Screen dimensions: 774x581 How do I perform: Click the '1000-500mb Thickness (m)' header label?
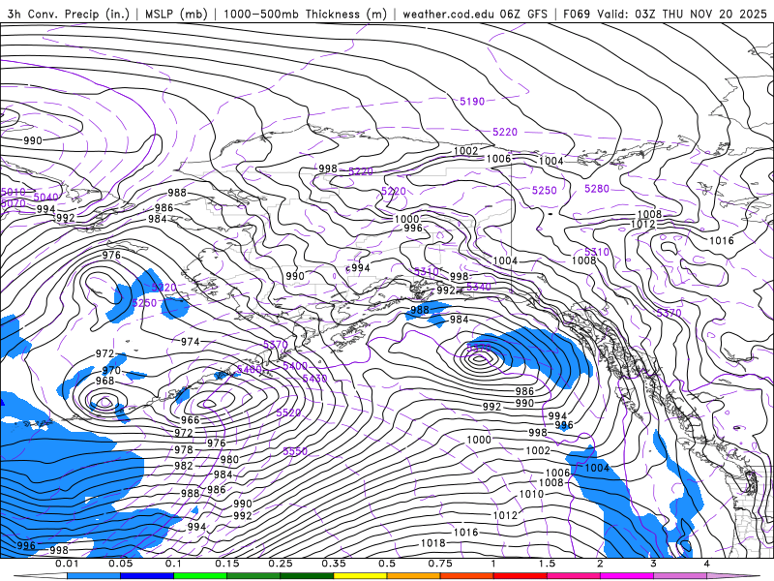click(x=305, y=14)
